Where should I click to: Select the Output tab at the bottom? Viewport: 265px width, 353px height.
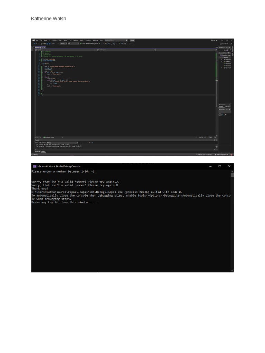(x=43, y=152)
